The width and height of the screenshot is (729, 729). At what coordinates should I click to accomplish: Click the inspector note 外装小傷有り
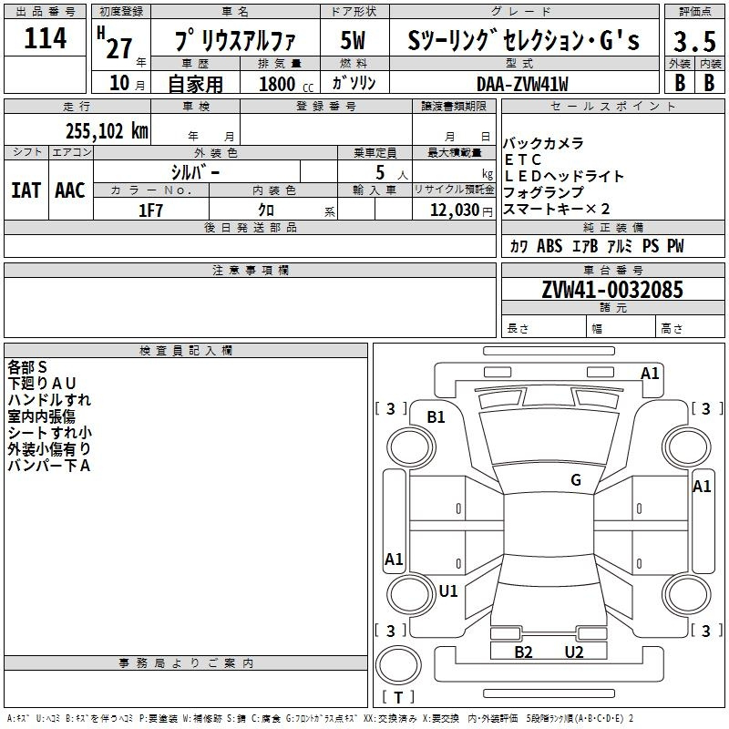49,448
